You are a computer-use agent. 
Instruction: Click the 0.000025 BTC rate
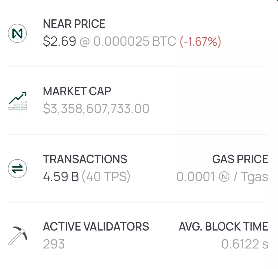pyautogui.click(x=135, y=41)
